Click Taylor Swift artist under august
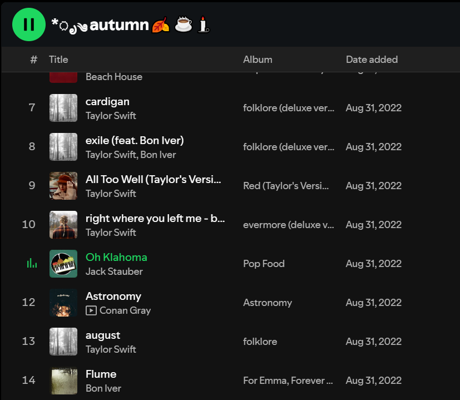 [x=111, y=349]
